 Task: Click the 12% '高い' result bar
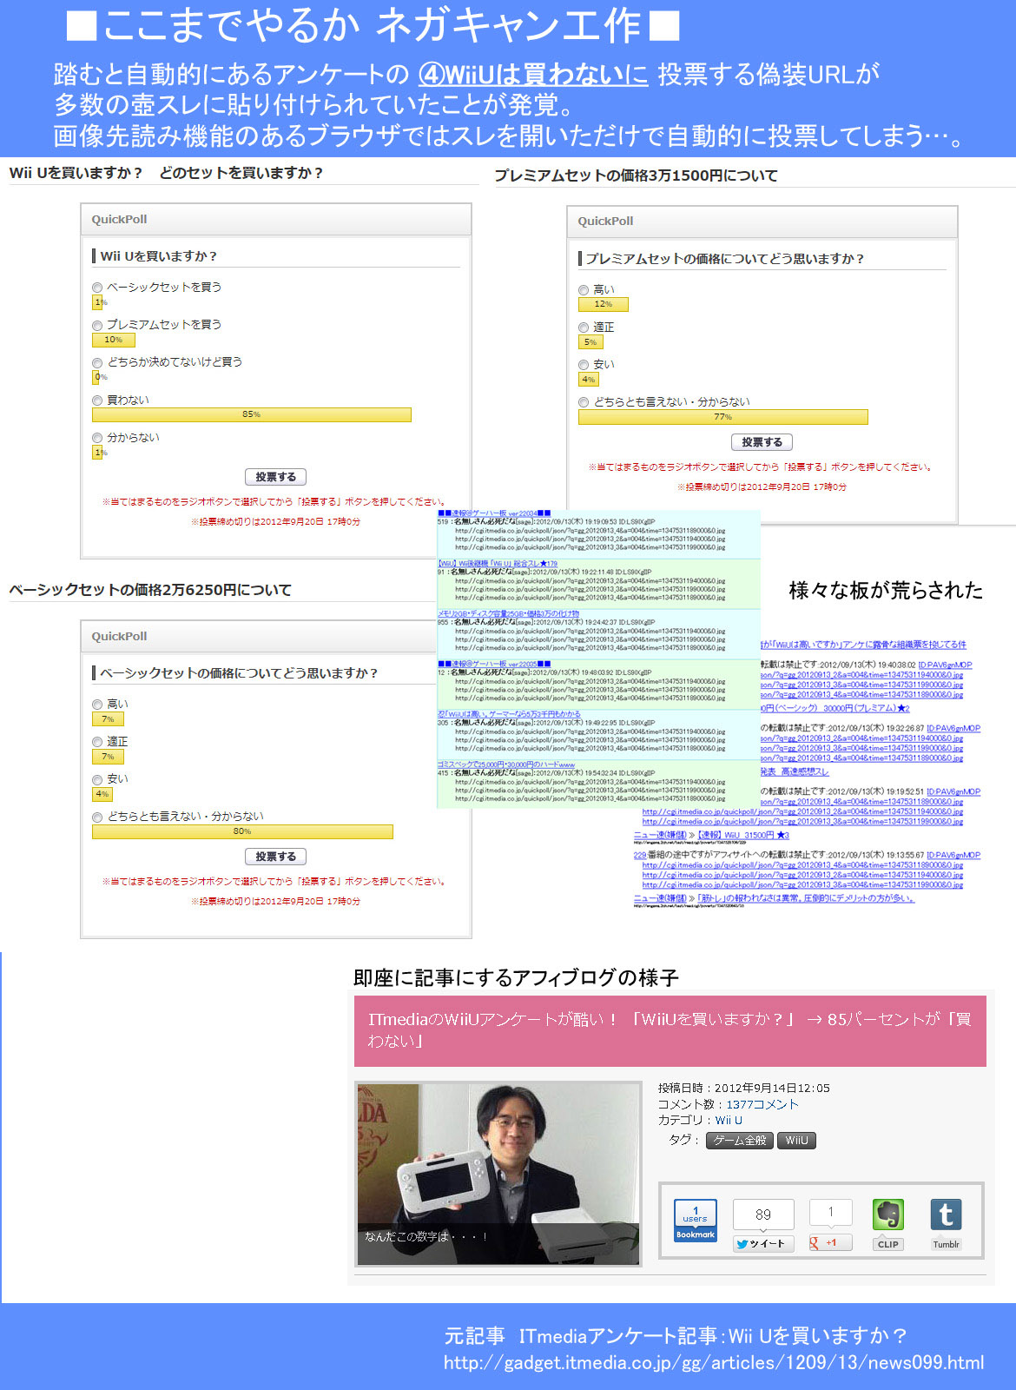point(603,304)
